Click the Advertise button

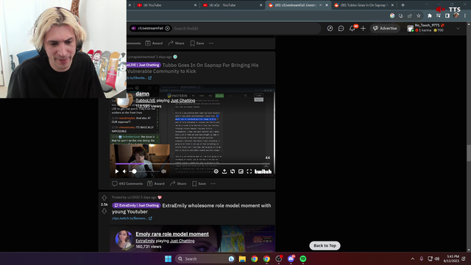tap(385, 28)
